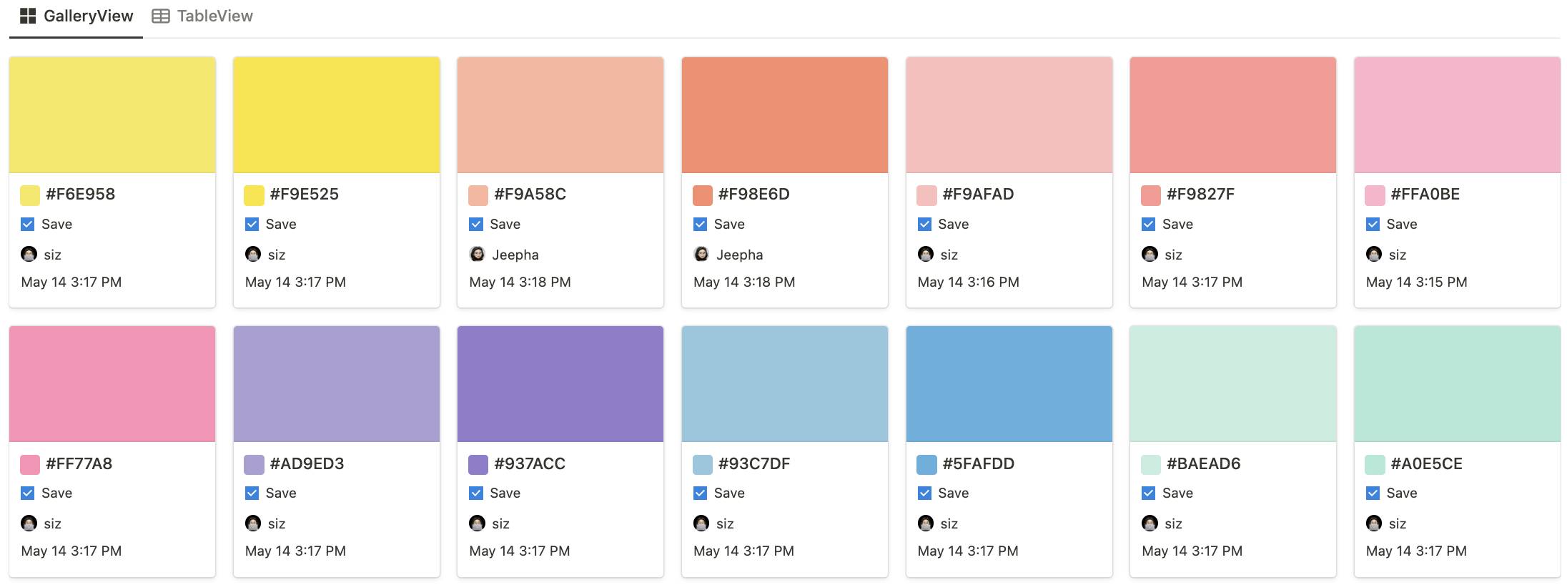
Task: Click small color icon beside #937ACC title
Action: (478, 465)
